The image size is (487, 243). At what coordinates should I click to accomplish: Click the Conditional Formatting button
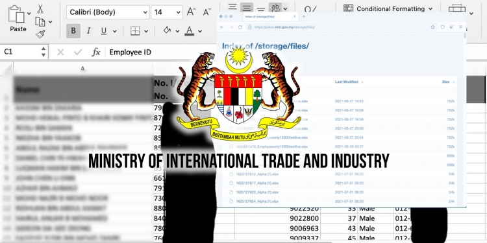388,8
